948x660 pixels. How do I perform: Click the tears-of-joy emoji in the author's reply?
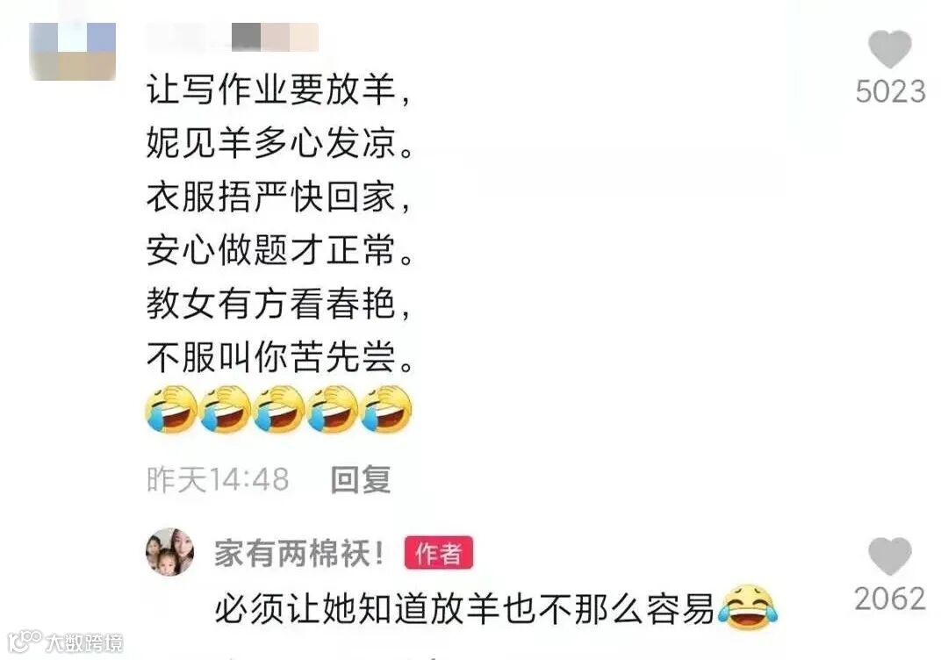[x=747, y=607]
